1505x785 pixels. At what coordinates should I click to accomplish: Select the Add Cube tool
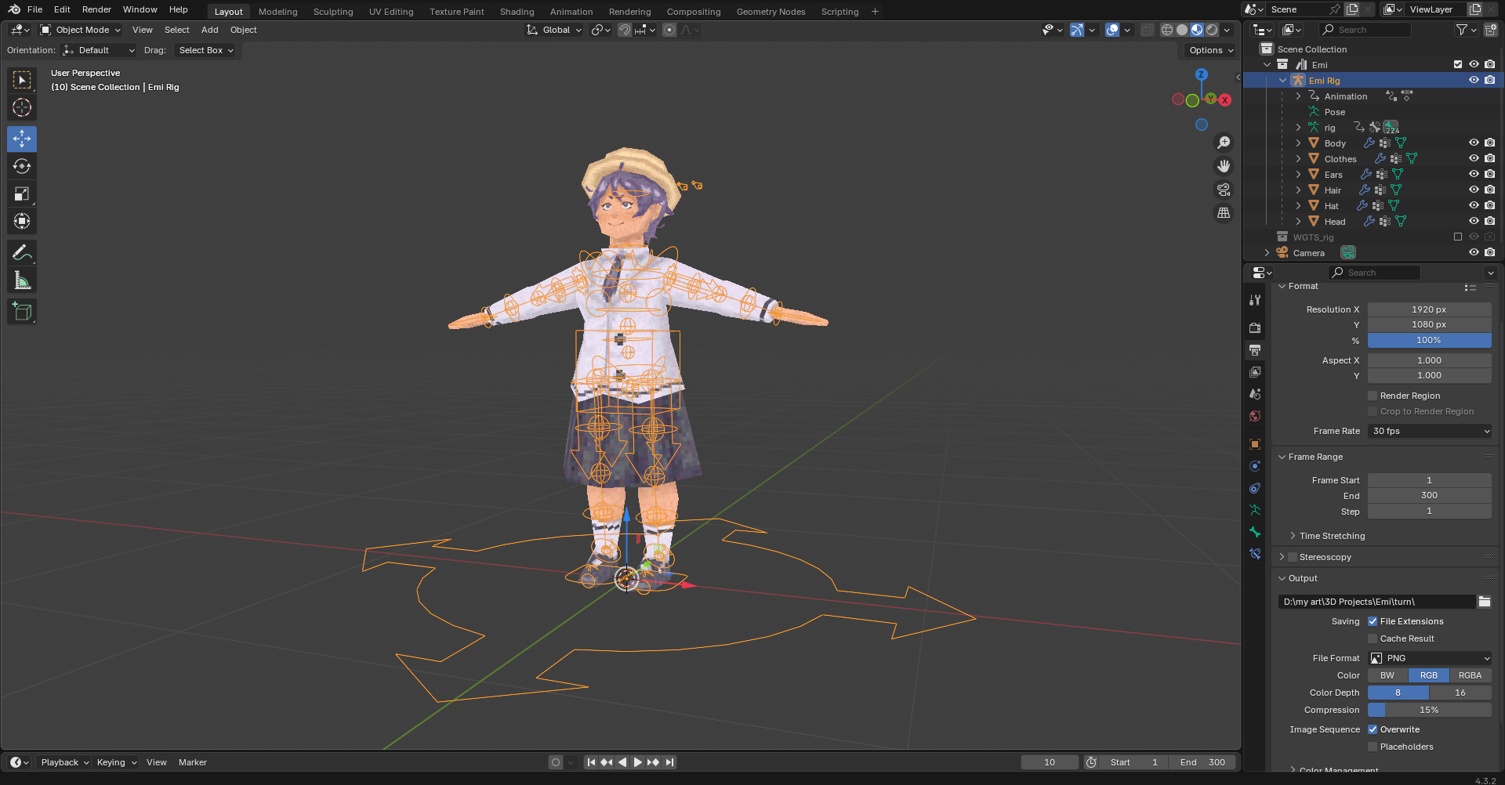[22, 311]
